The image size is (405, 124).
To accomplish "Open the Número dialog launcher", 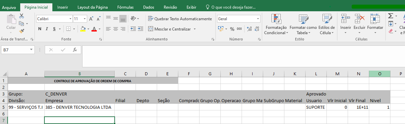I will coord(259,39).
